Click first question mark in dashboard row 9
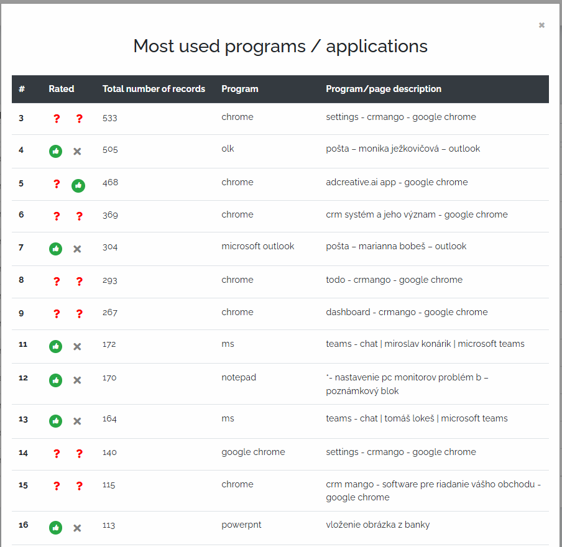This screenshot has height=547, width=562. [57, 314]
